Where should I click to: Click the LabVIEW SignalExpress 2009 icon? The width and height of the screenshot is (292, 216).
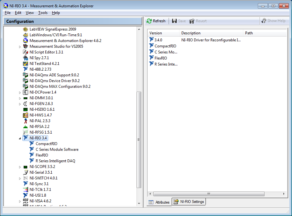click(x=25, y=29)
